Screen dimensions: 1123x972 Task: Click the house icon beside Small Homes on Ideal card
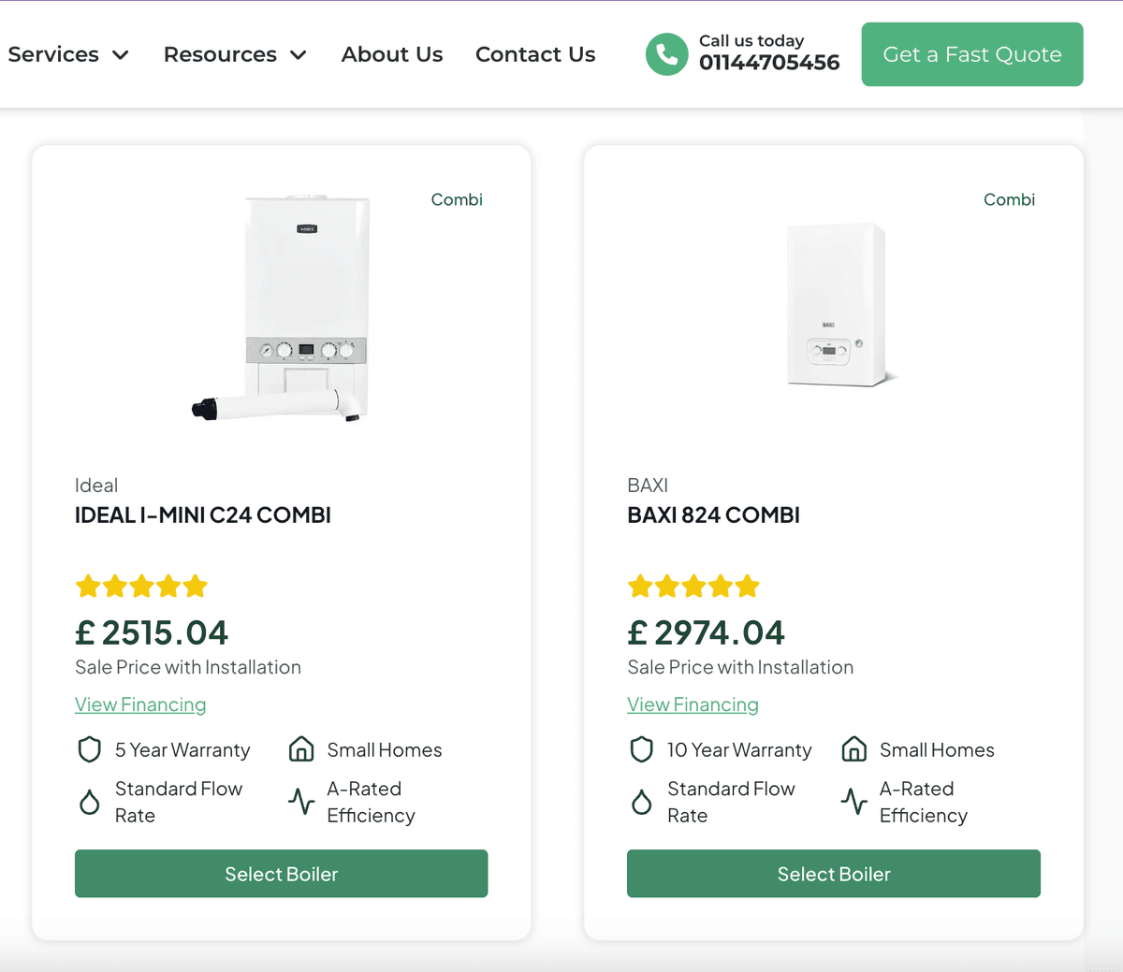(x=301, y=748)
